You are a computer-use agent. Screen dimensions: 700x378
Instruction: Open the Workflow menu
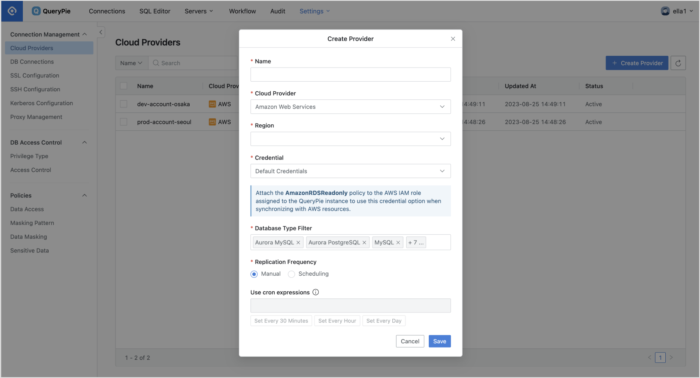point(243,11)
